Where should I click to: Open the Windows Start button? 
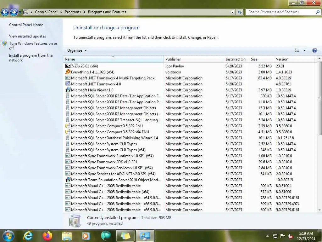8,236
